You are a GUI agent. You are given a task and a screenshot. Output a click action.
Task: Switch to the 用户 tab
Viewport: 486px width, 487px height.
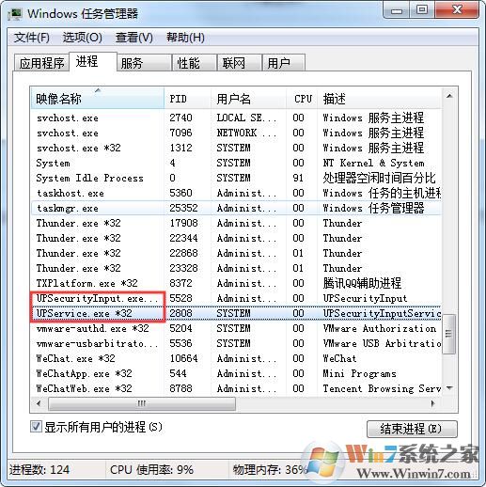283,63
